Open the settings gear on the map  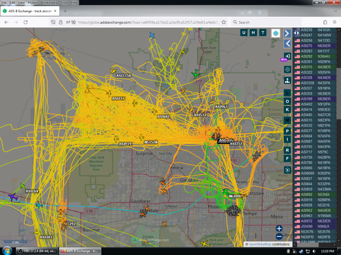pos(287,69)
